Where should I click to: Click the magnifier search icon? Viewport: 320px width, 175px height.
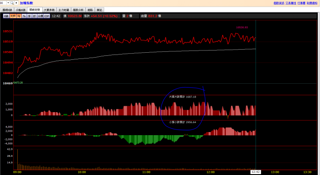click(12, 3)
